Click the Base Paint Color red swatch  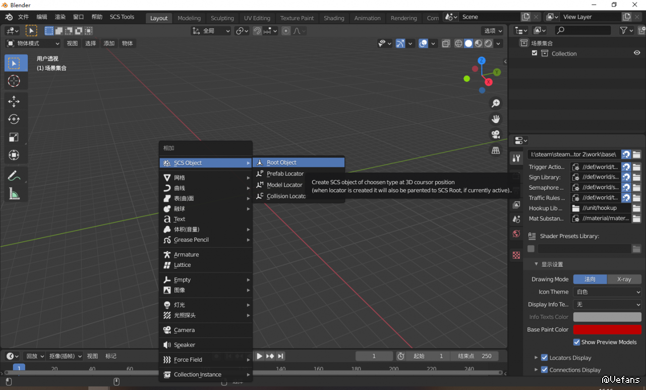click(607, 329)
